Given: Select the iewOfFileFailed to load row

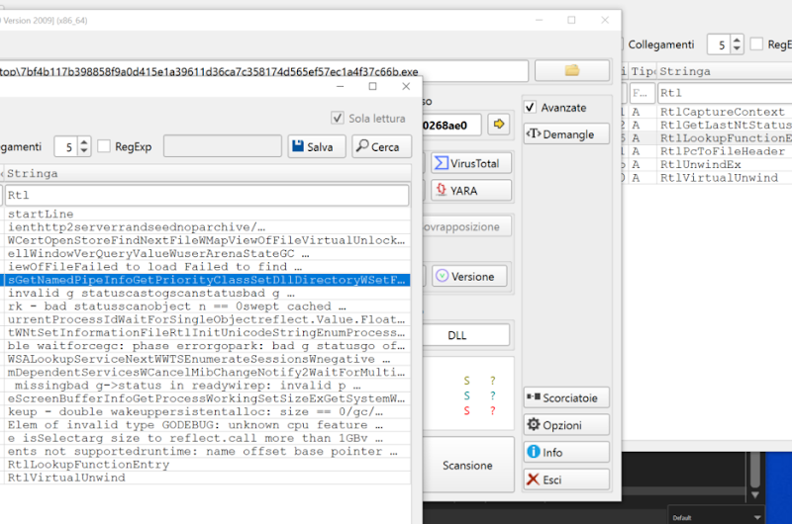Looking at the screenshot, I should tap(207, 266).
